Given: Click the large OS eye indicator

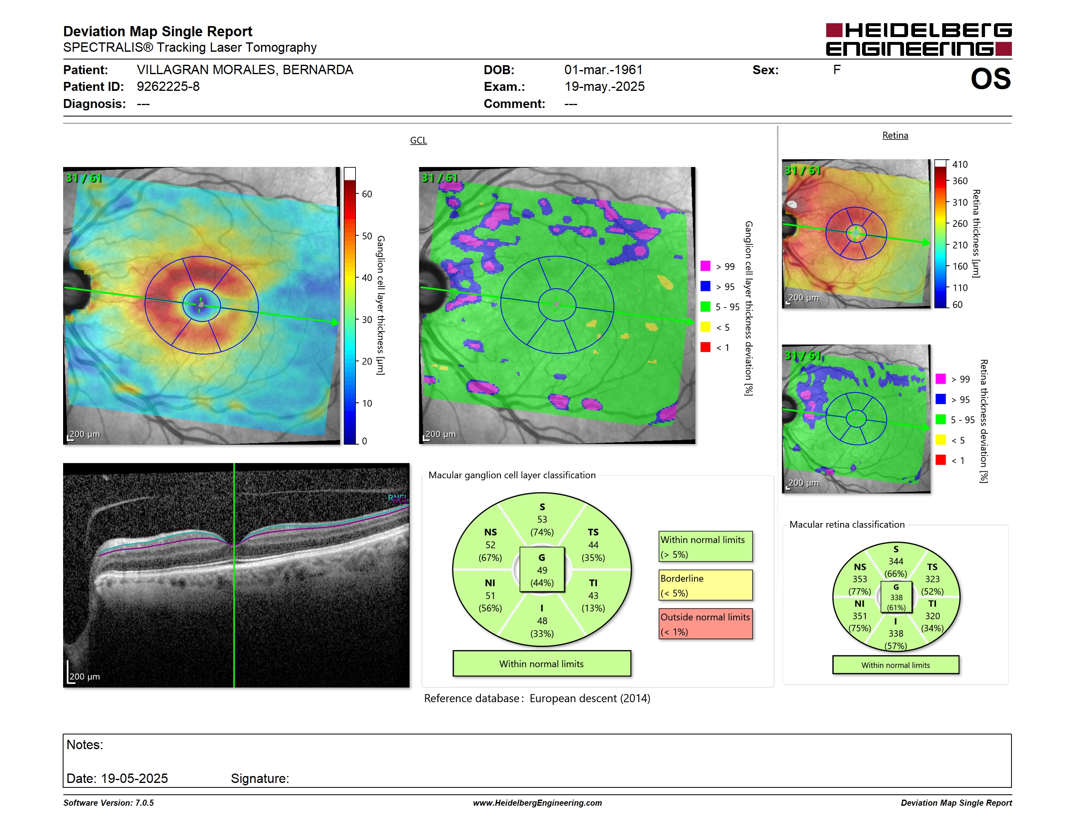Looking at the screenshot, I should (x=990, y=79).
